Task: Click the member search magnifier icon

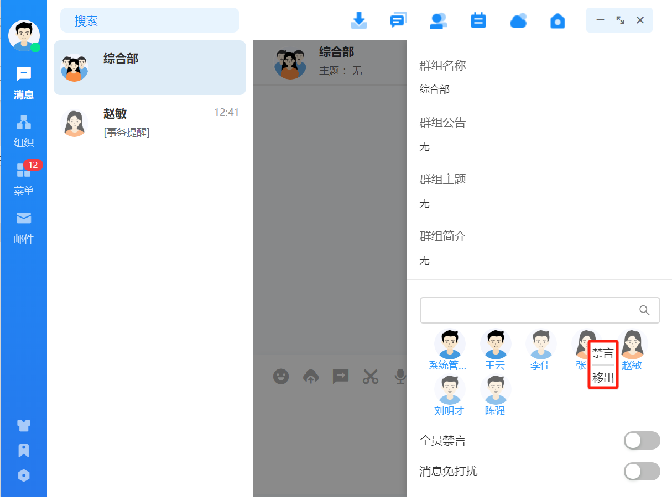Action: point(644,310)
